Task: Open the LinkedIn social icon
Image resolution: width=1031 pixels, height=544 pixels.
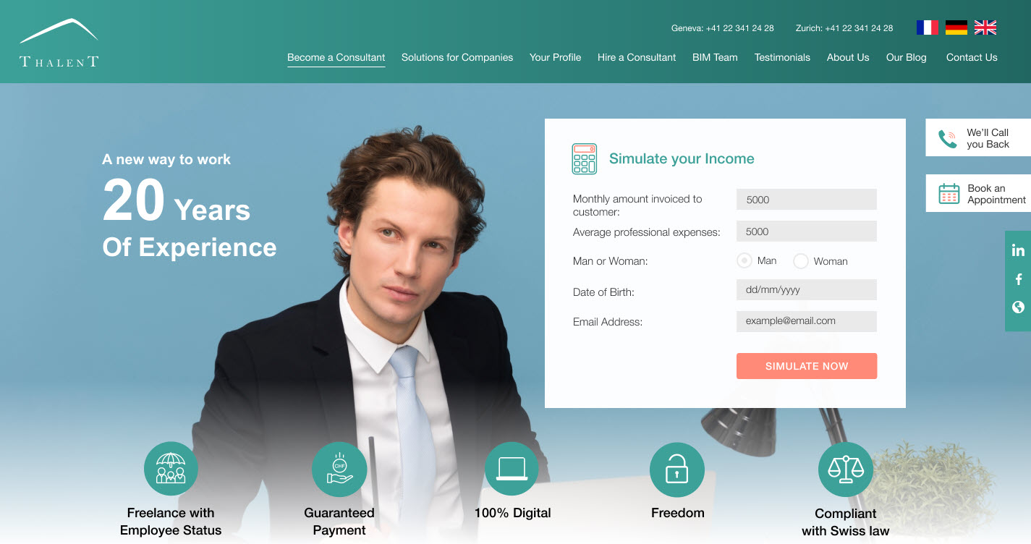Action: click(1018, 251)
